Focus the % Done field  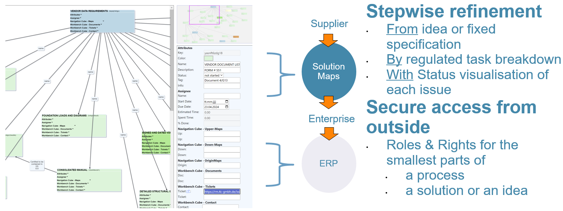coord(222,123)
